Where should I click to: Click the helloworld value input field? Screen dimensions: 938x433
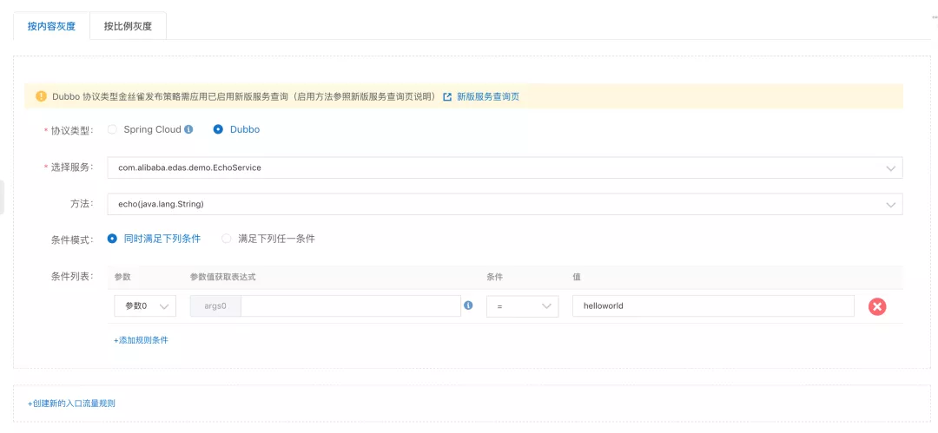[x=712, y=306]
